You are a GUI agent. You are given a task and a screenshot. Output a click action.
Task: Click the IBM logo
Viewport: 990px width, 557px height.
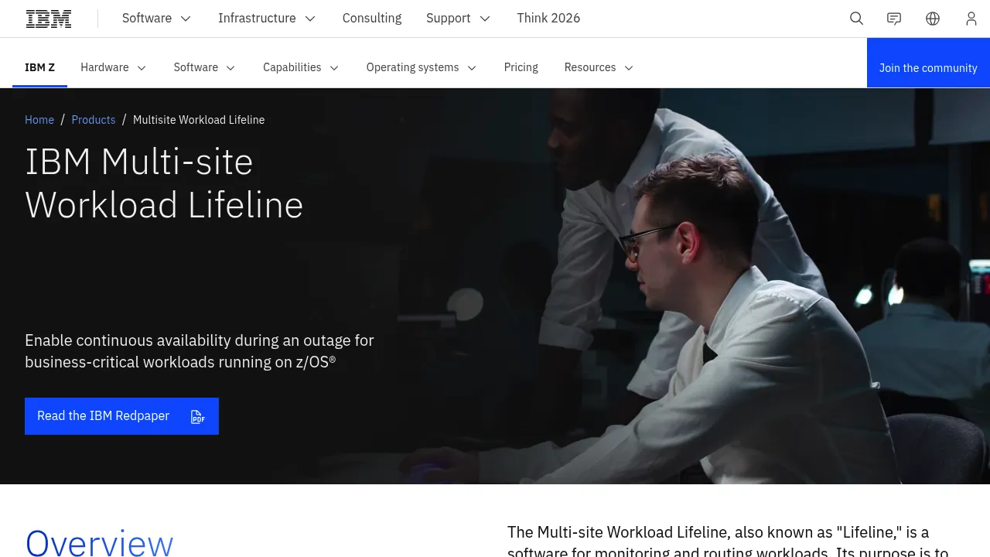coord(49,19)
